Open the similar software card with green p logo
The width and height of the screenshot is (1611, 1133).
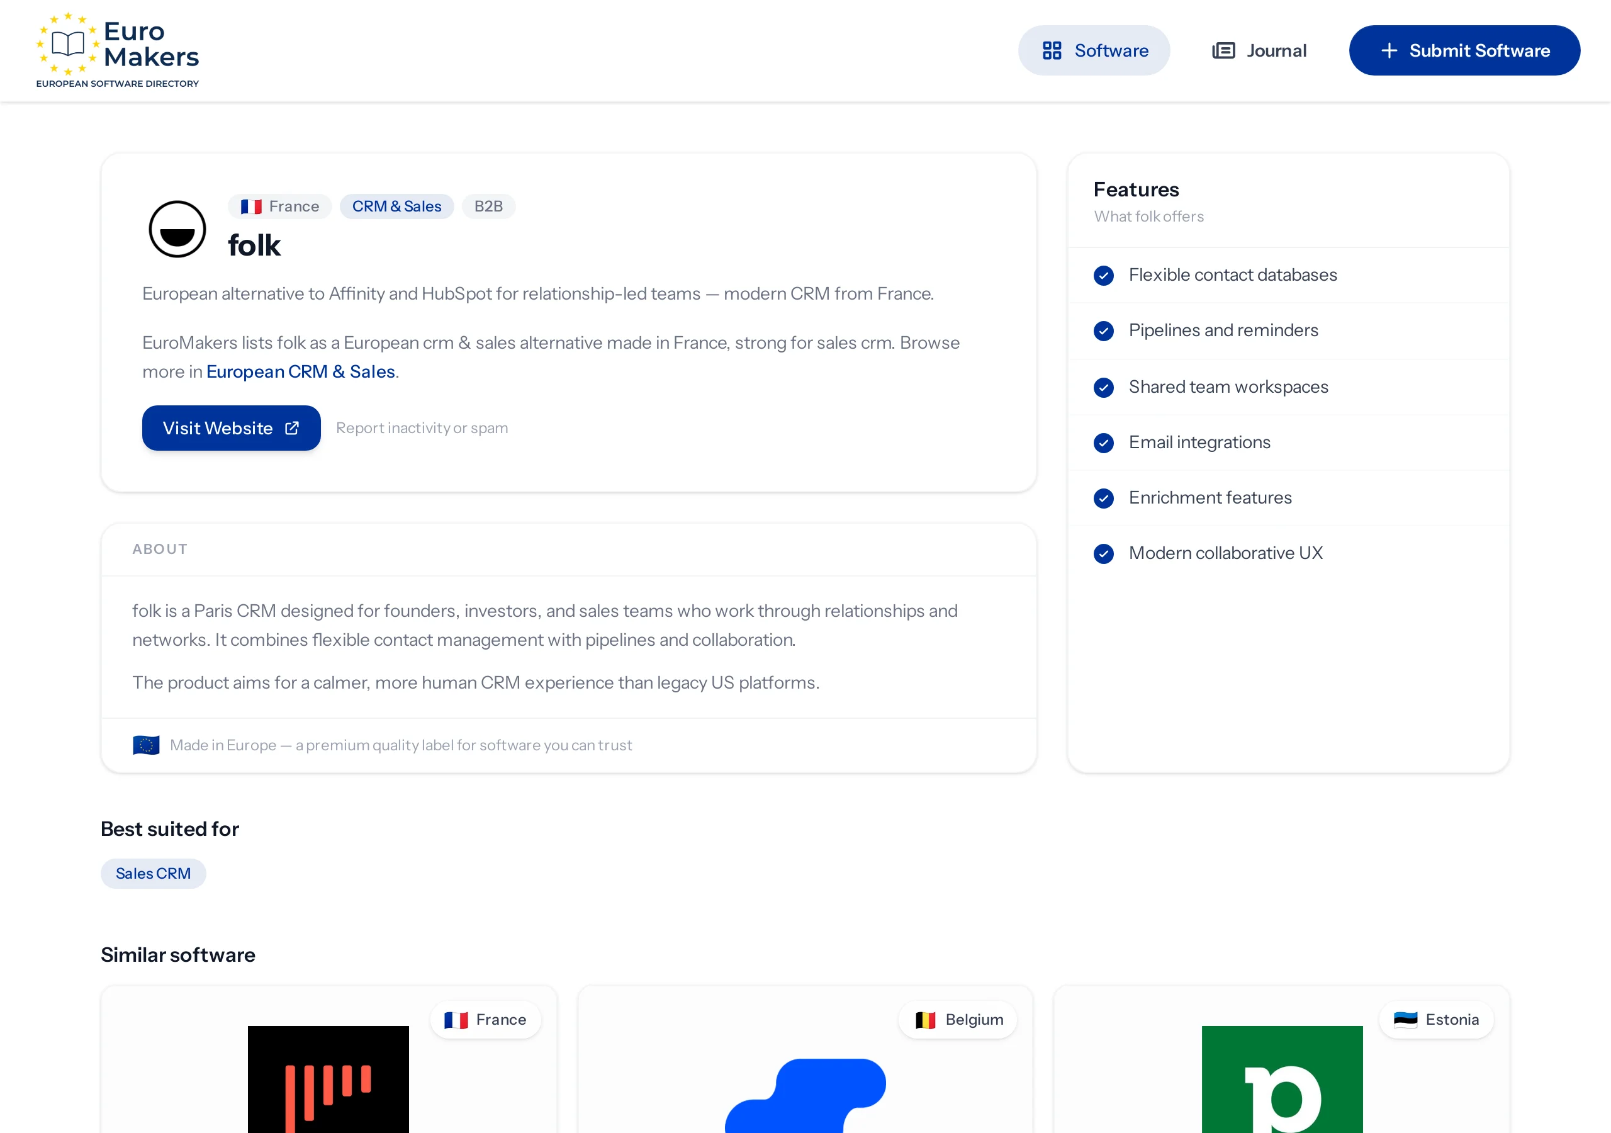(1281, 1060)
